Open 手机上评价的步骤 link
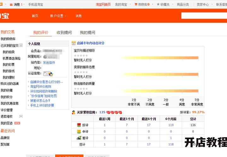The image size is (227, 157). coord(42,105)
